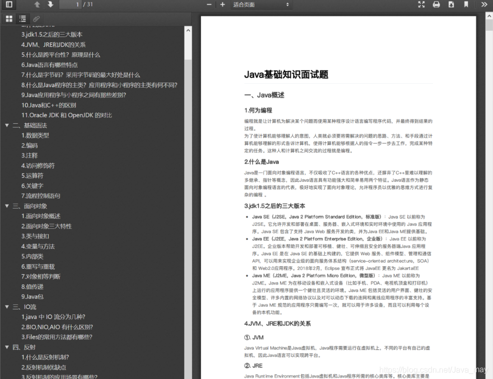The width and height of the screenshot is (493, 379).
Task: Open outline item 1.面向对象概述
Action: (41, 216)
